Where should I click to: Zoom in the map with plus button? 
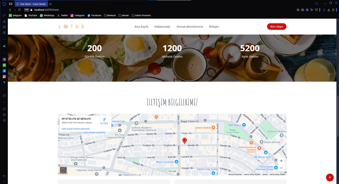[x=281, y=161]
